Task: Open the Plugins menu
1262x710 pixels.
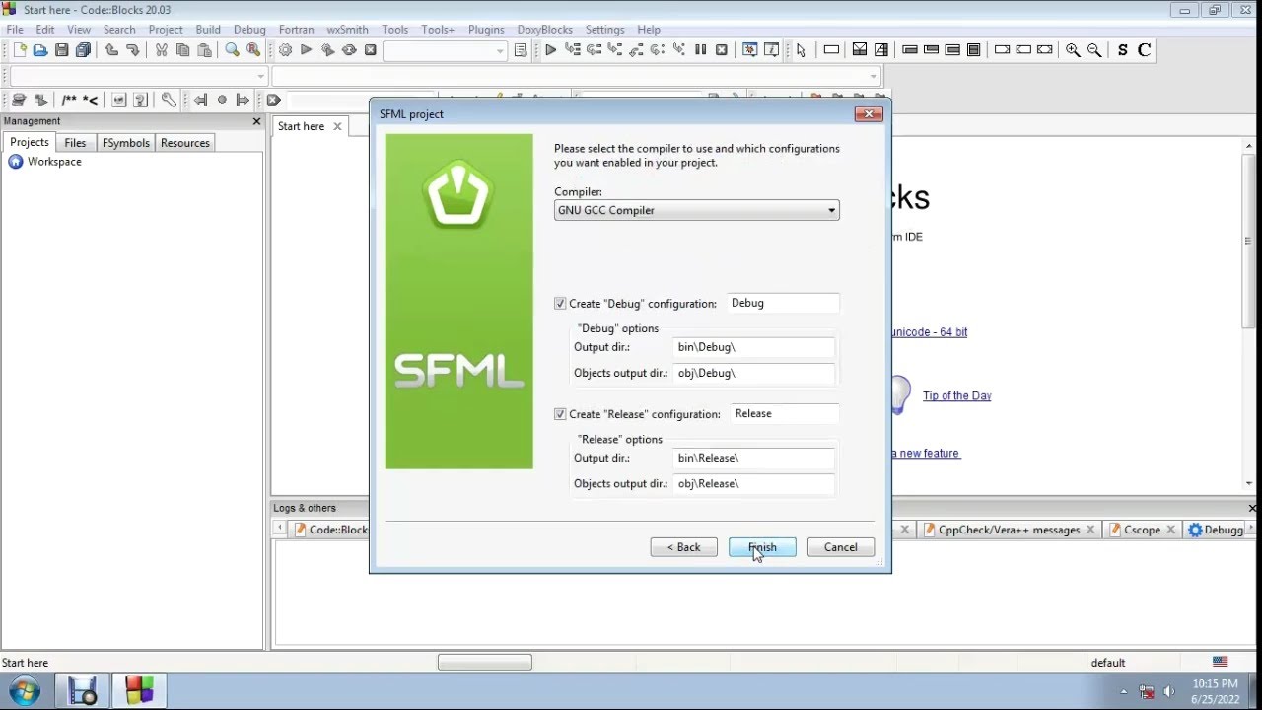Action: click(x=486, y=30)
